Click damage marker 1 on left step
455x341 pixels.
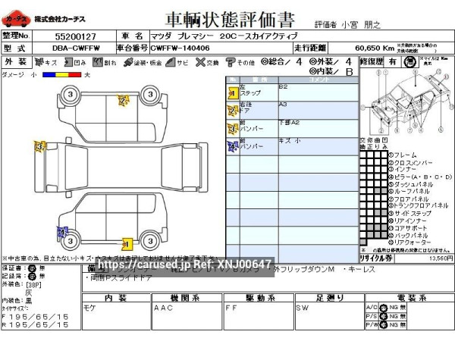click(x=126, y=243)
